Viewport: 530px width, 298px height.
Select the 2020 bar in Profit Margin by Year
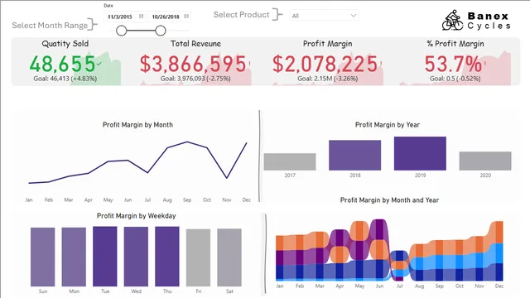tap(485, 161)
